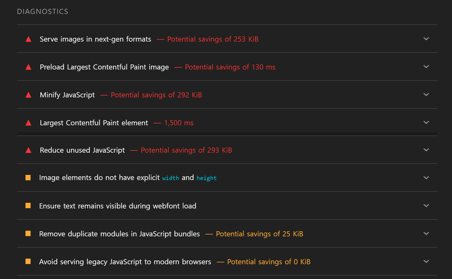Click red triangle beside Serve images in next-gen formats
The width and height of the screenshot is (452, 279).
[28, 39]
